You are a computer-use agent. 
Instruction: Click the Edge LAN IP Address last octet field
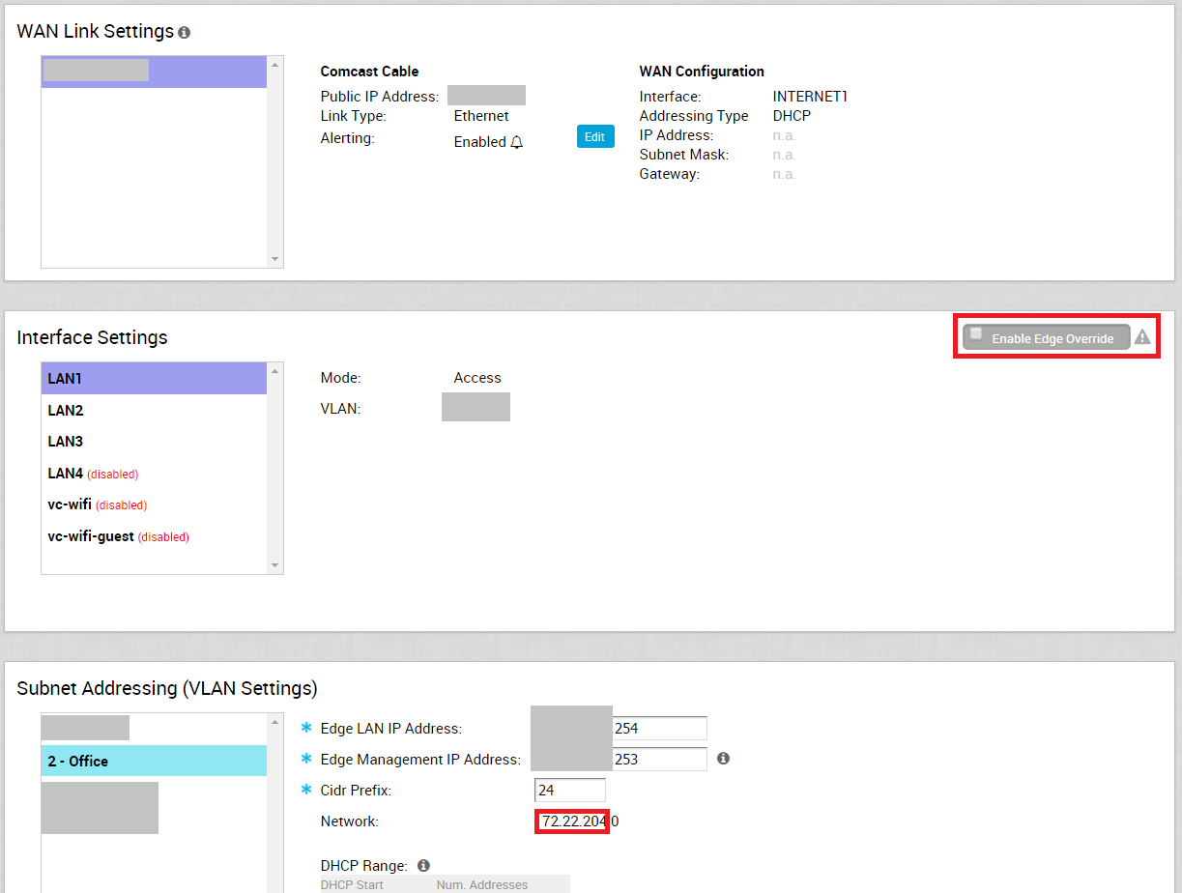(x=659, y=729)
